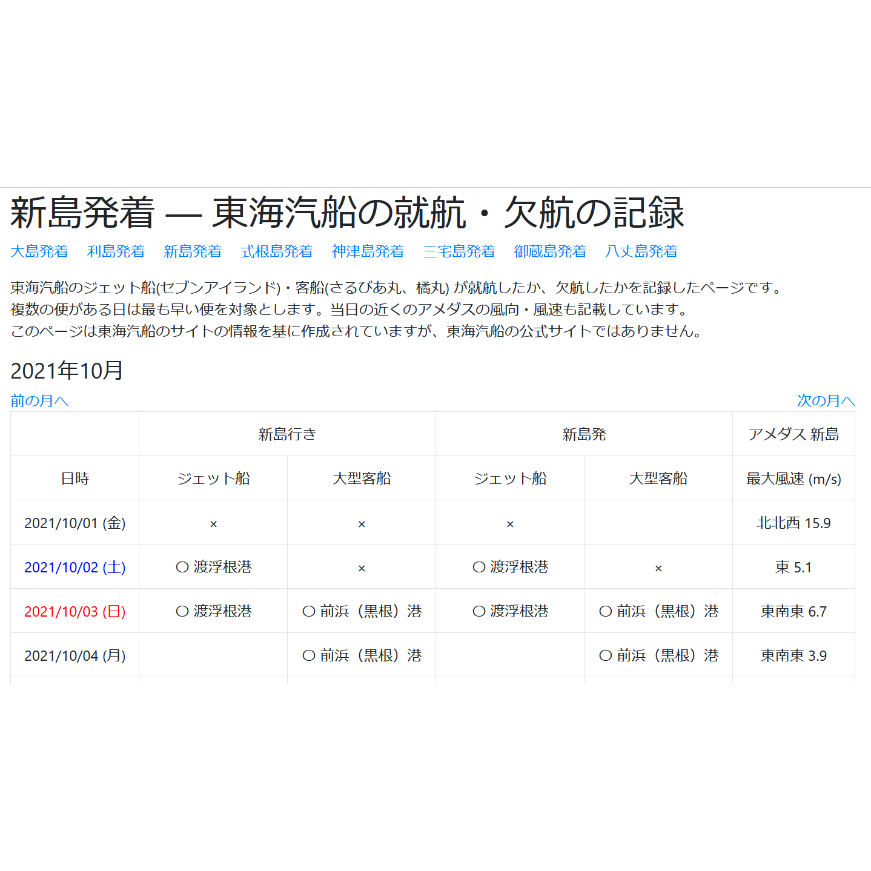Open the 御蔵島発着 page link
Screen dimensions: 871x871
(551, 251)
